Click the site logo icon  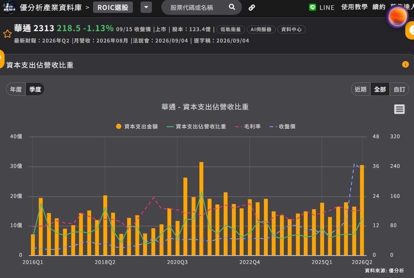(x=9, y=7)
